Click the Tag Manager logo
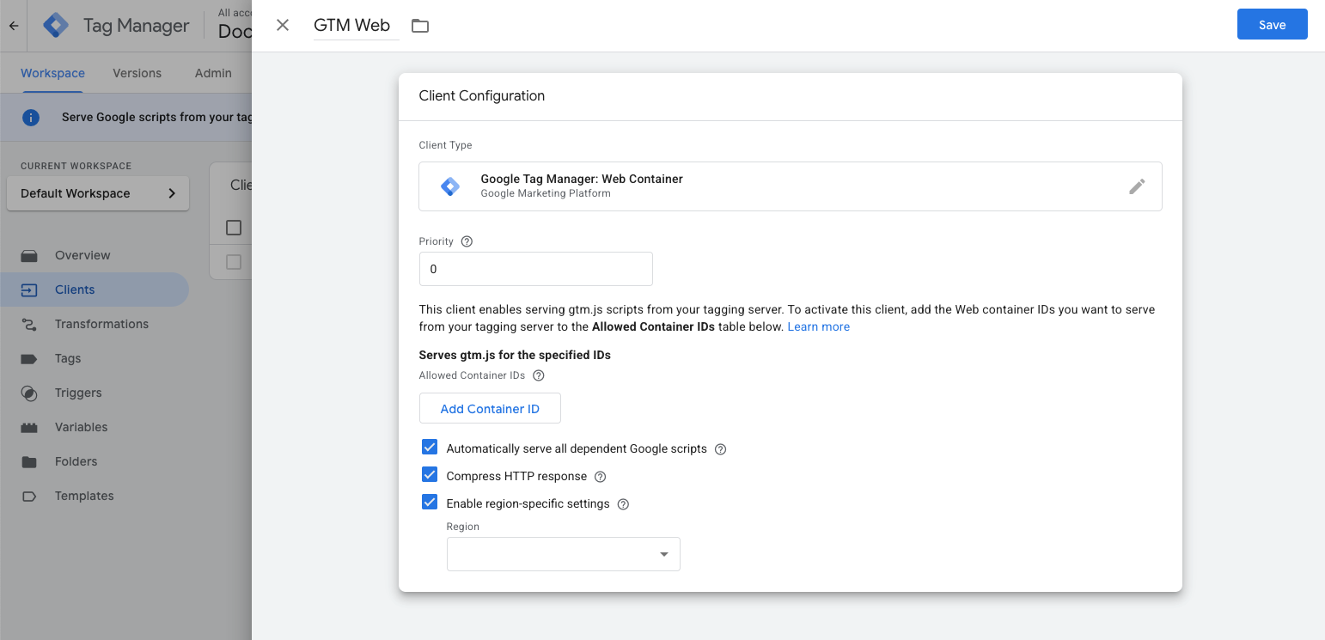 point(56,26)
